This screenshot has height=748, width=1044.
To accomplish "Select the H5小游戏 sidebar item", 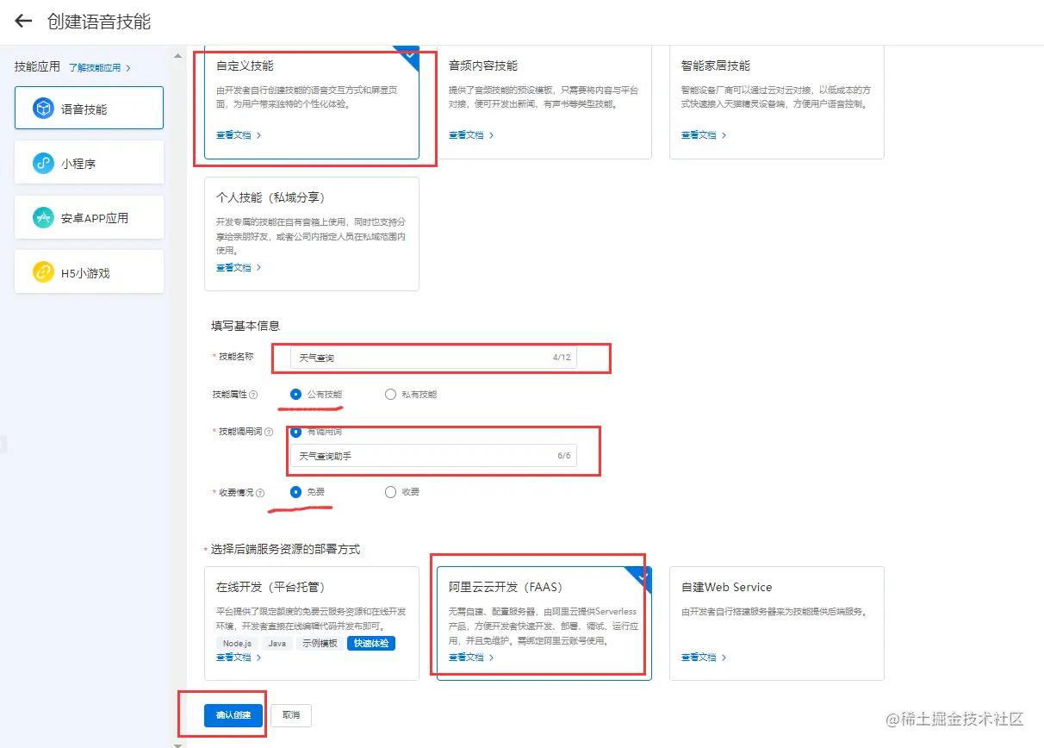I will coord(89,272).
